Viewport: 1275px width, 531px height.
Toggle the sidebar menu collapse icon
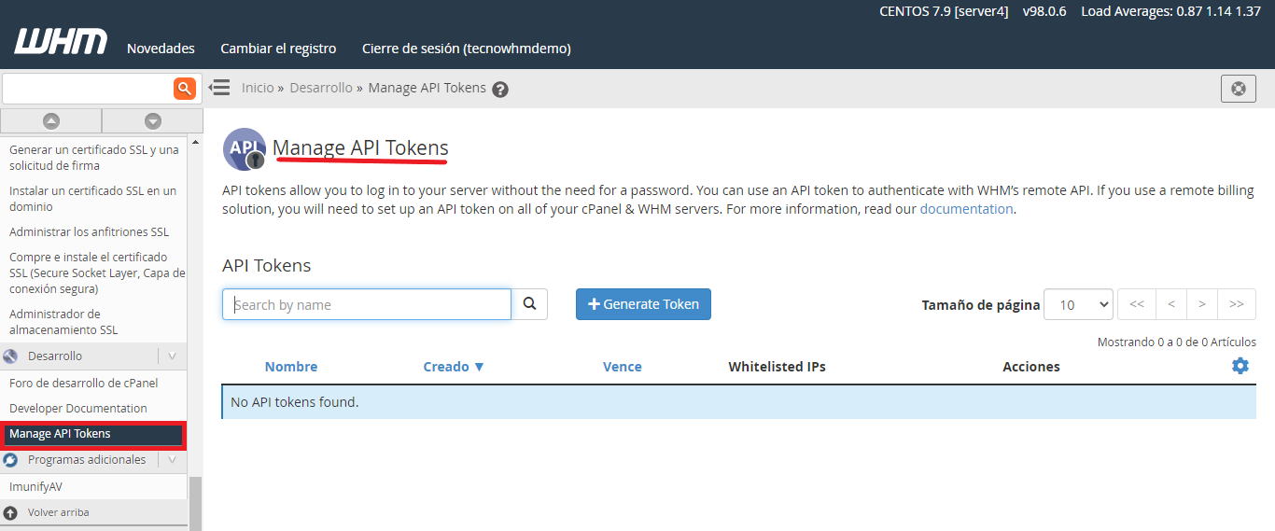(219, 88)
